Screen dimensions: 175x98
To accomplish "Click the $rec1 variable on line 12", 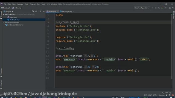I will click(59, 56).
